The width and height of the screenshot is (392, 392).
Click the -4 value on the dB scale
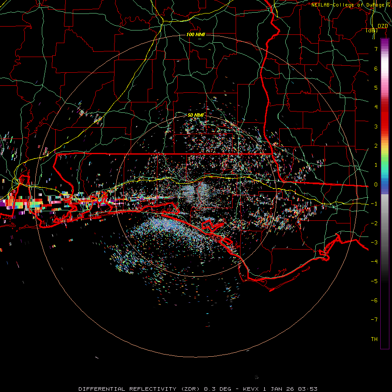tap(374, 262)
